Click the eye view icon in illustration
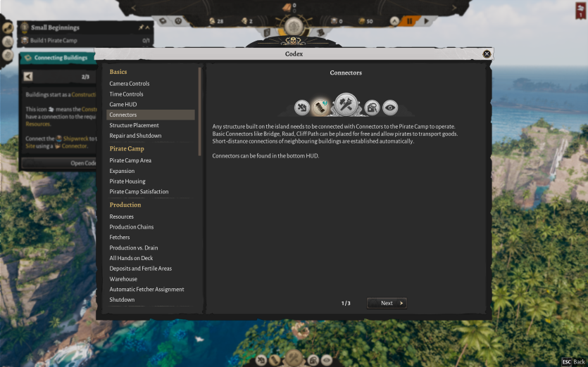This screenshot has height=367, width=588. point(390,108)
